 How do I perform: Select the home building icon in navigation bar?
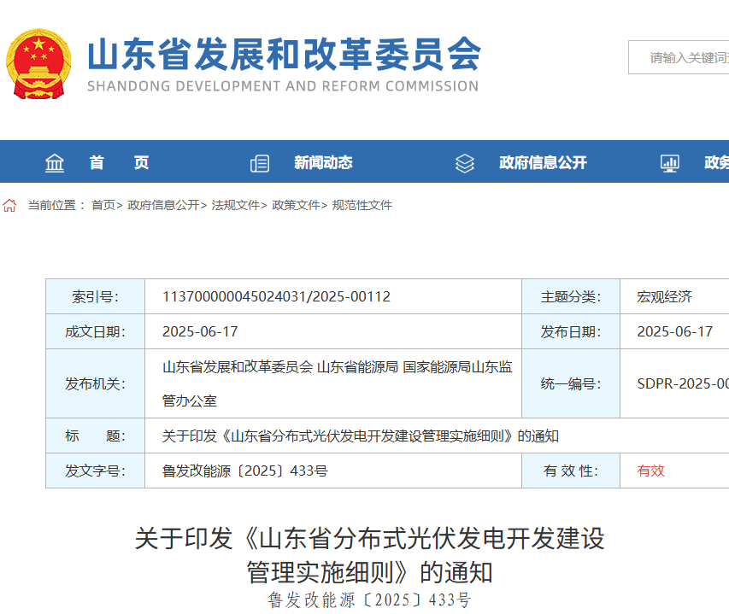[x=55, y=161]
